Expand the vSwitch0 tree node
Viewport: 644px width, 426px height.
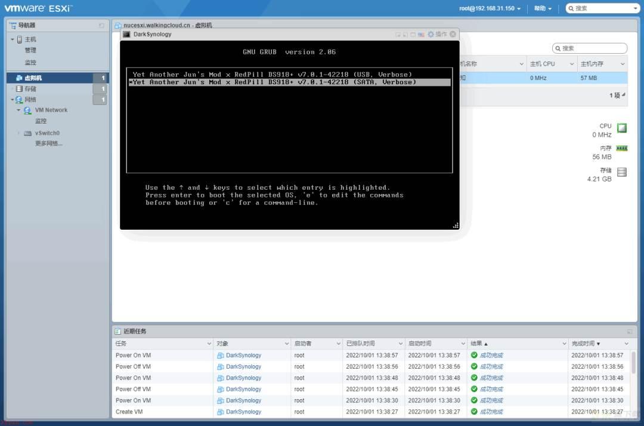point(18,133)
